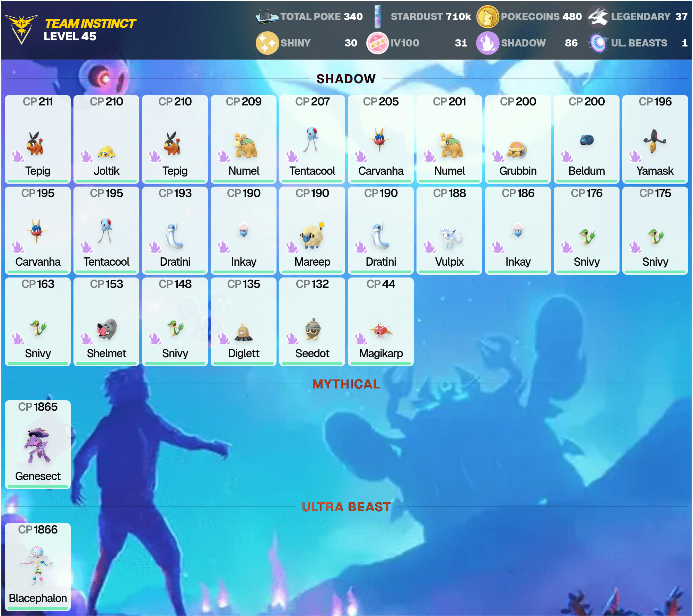
Task: Click the Shiny sparkle icon
Action: point(267,43)
